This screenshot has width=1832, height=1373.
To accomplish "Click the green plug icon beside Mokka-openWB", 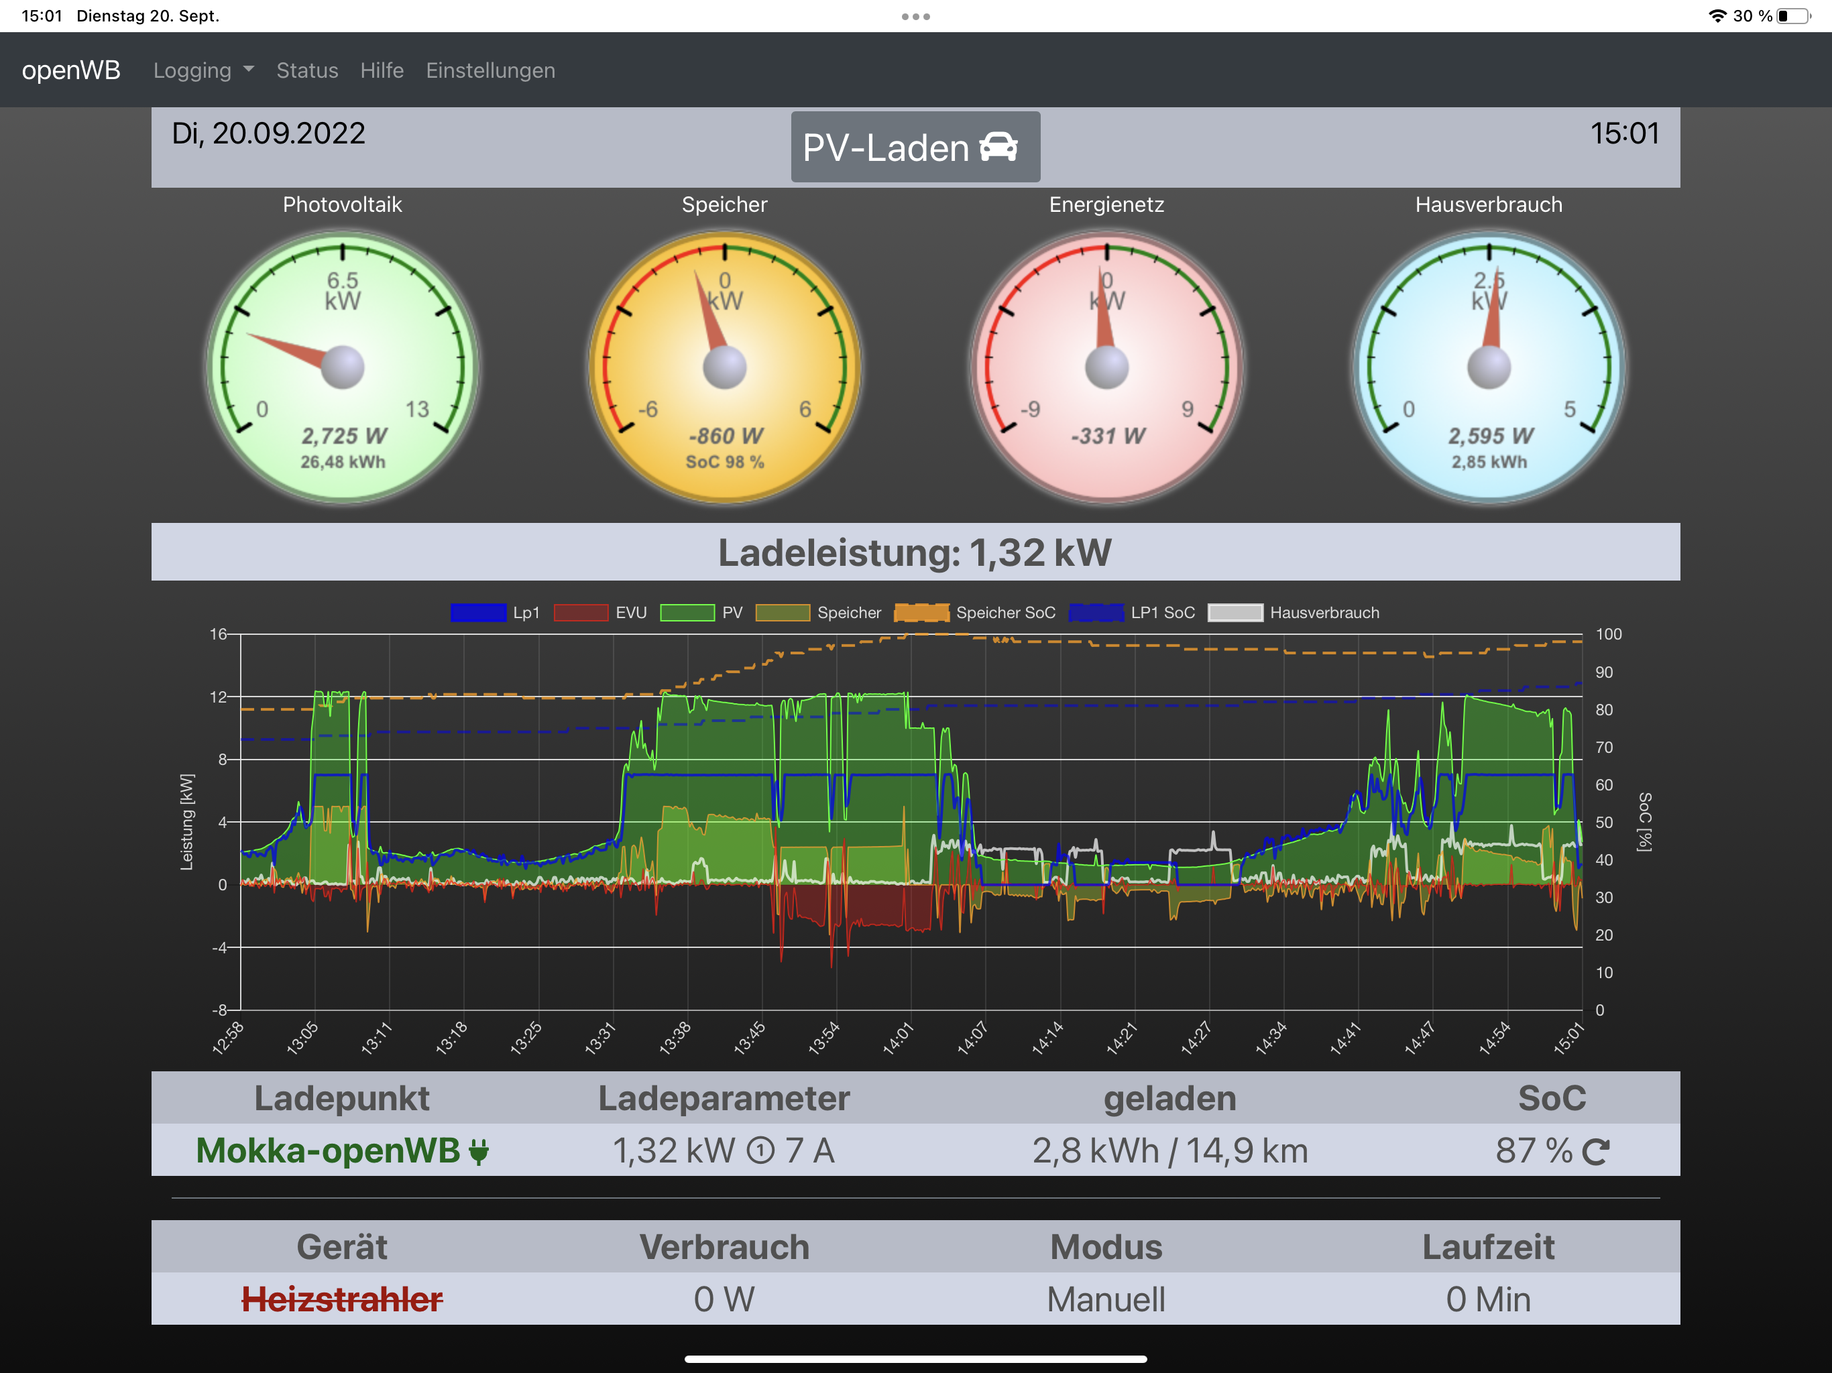I will click(x=479, y=1151).
